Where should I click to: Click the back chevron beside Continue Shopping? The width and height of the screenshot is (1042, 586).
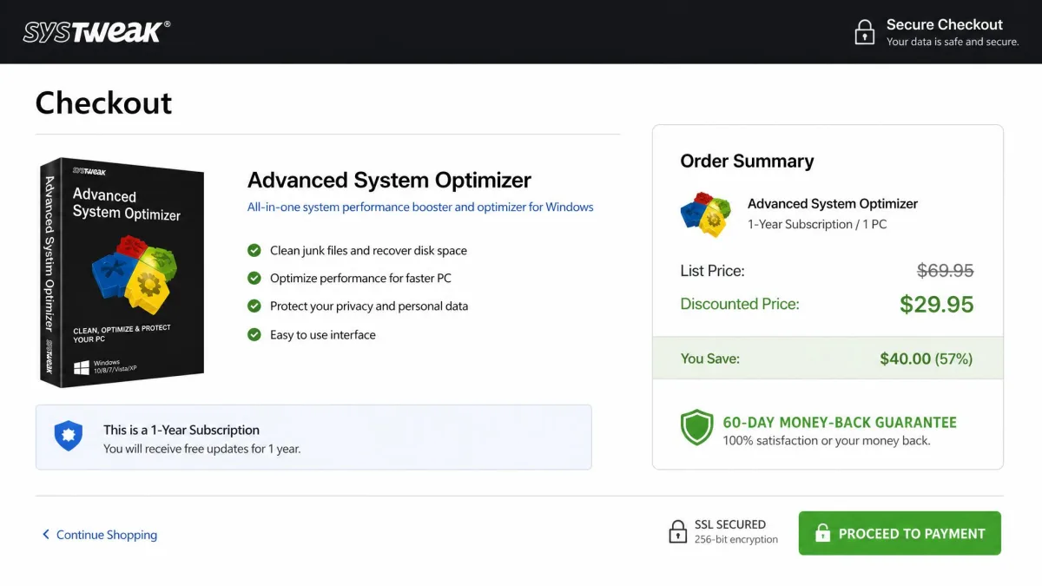click(x=46, y=534)
